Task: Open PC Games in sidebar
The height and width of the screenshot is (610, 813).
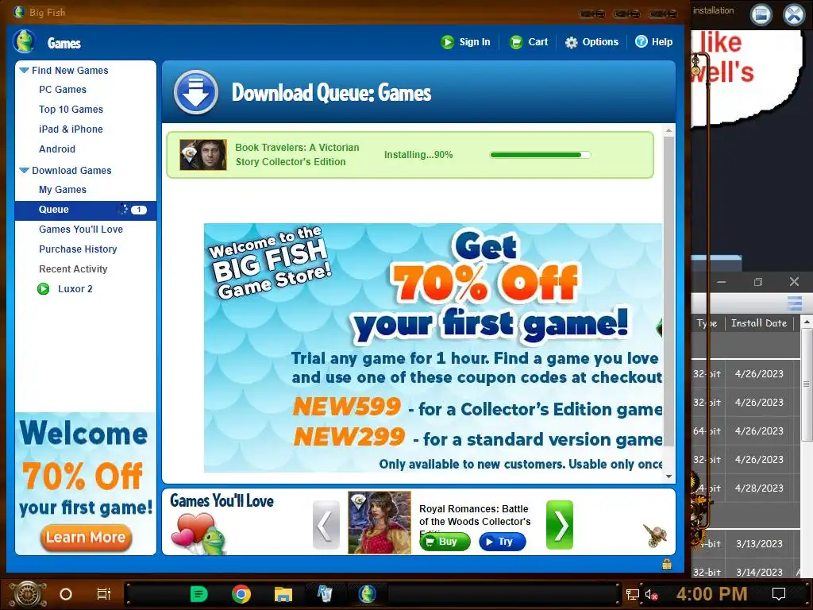Action: [x=62, y=90]
